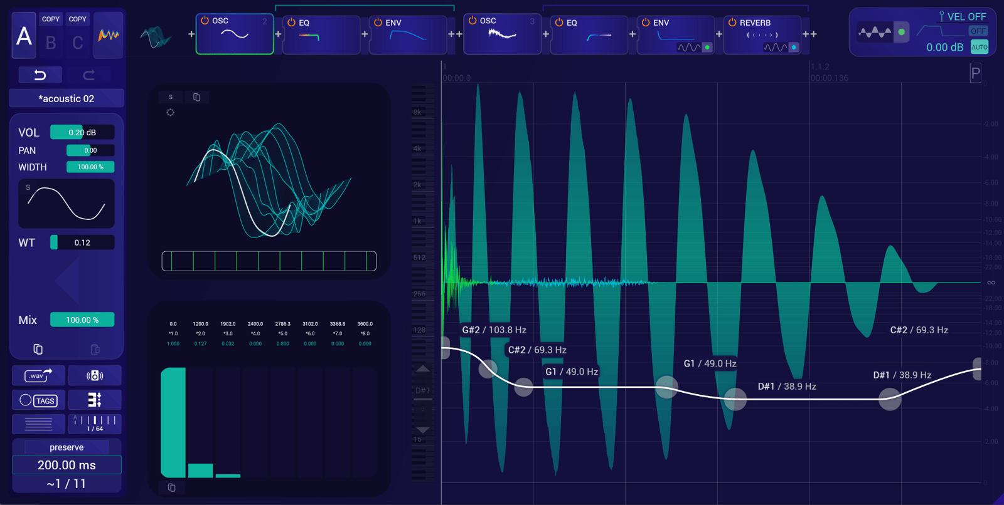Select slot B
Screen dimensions: 1004x505
tap(51, 43)
